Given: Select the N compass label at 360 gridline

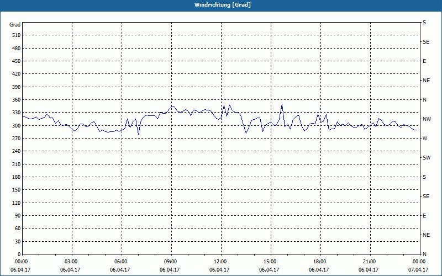Looking at the screenshot, I should pyautogui.click(x=424, y=100).
